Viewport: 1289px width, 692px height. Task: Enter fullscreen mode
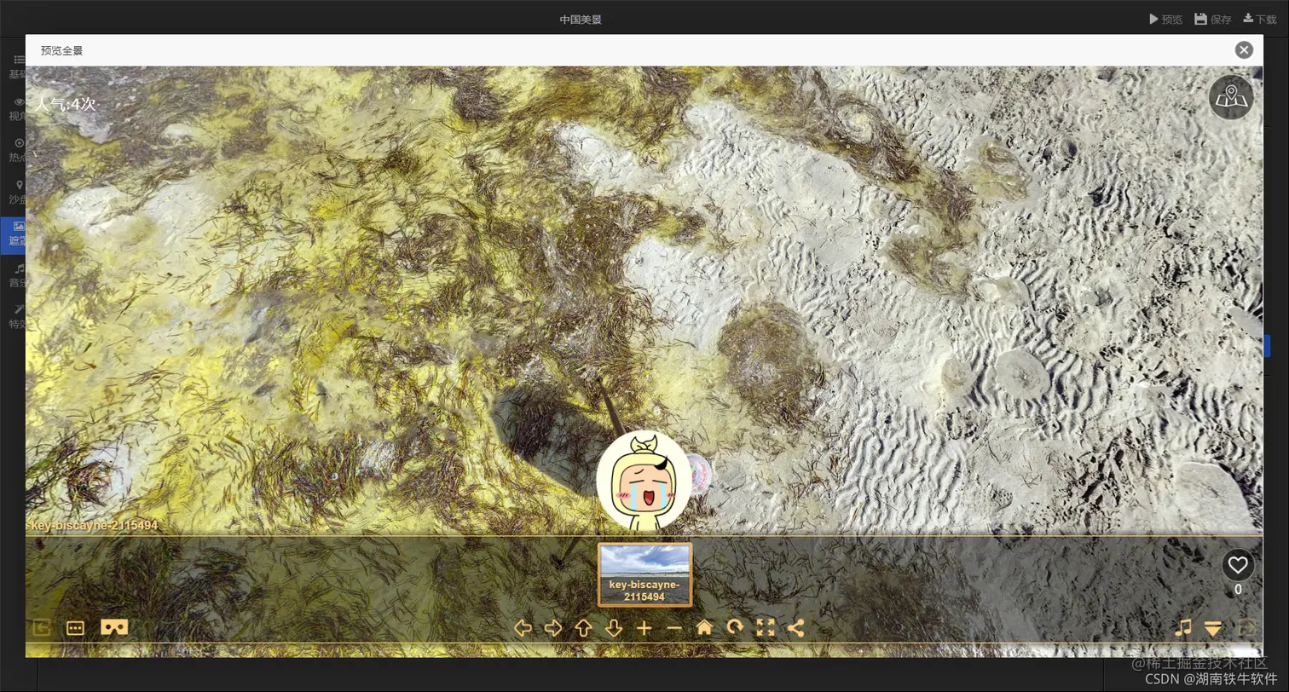tap(766, 628)
